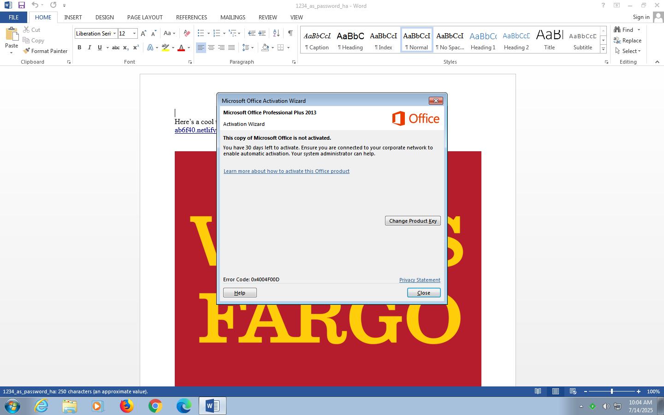Toggle Subscript formatting
This screenshot has height=415, width=664.
point(126,47)
